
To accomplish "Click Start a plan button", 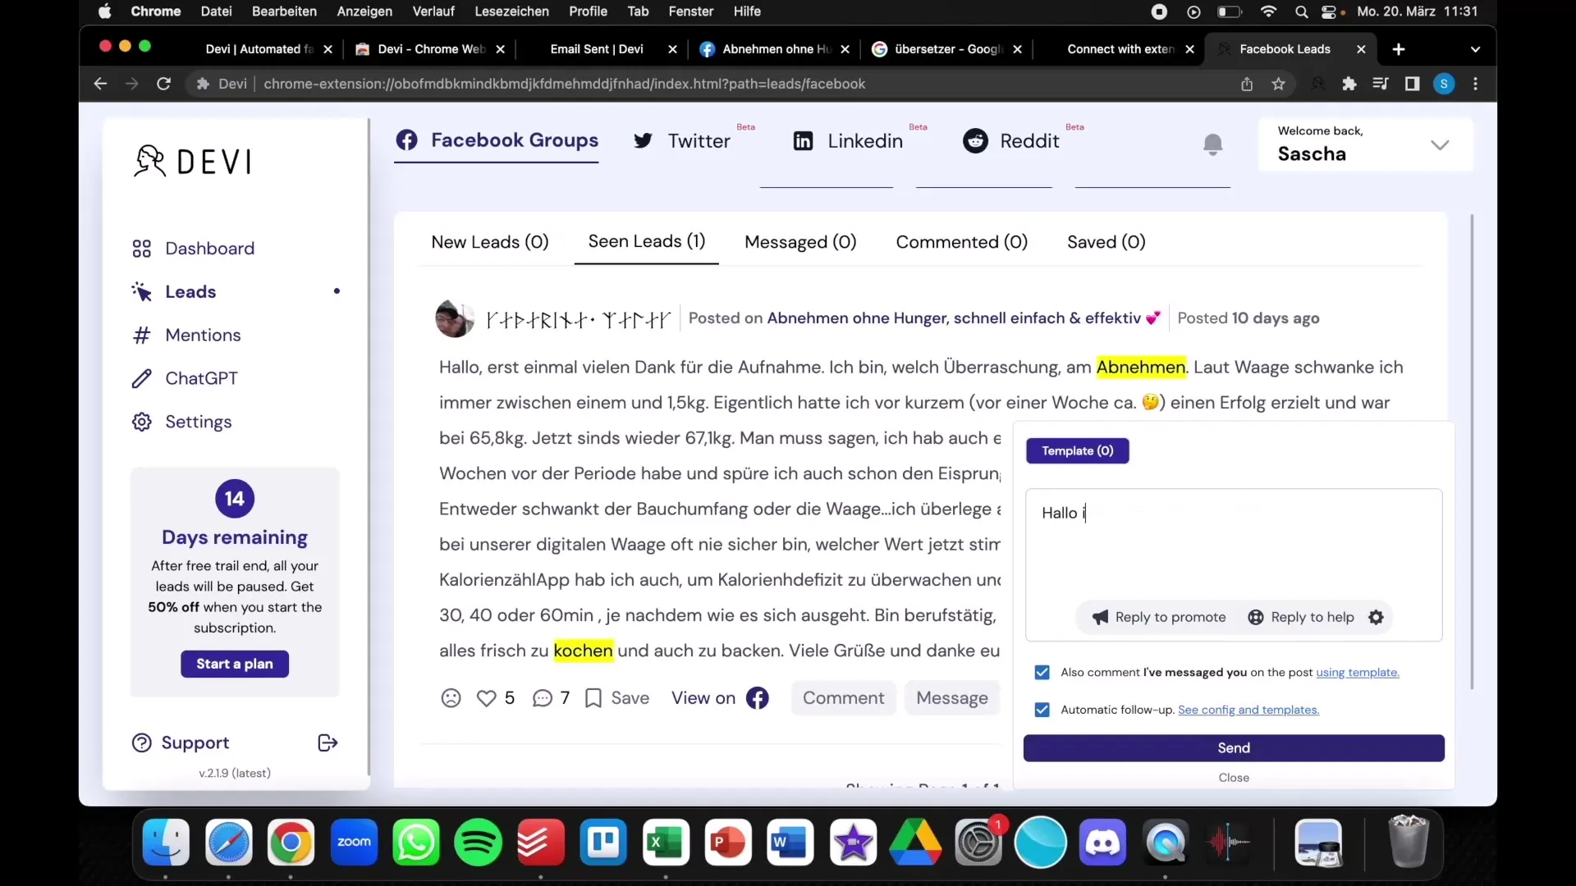I will pos(235,664).
